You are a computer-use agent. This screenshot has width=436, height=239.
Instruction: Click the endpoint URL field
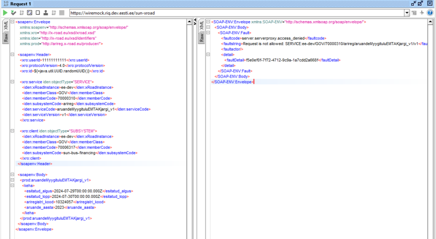(x=237, y=13)
